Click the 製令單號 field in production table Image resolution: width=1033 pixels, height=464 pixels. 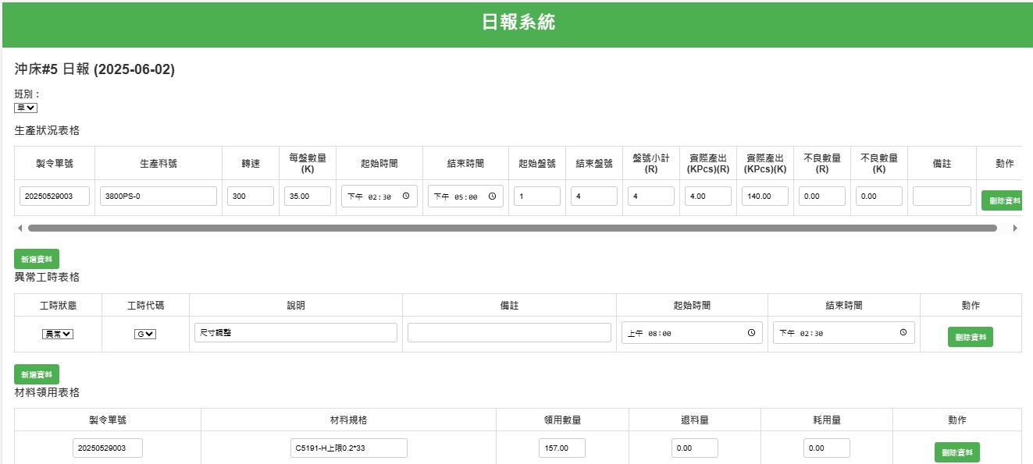[55, 197]
